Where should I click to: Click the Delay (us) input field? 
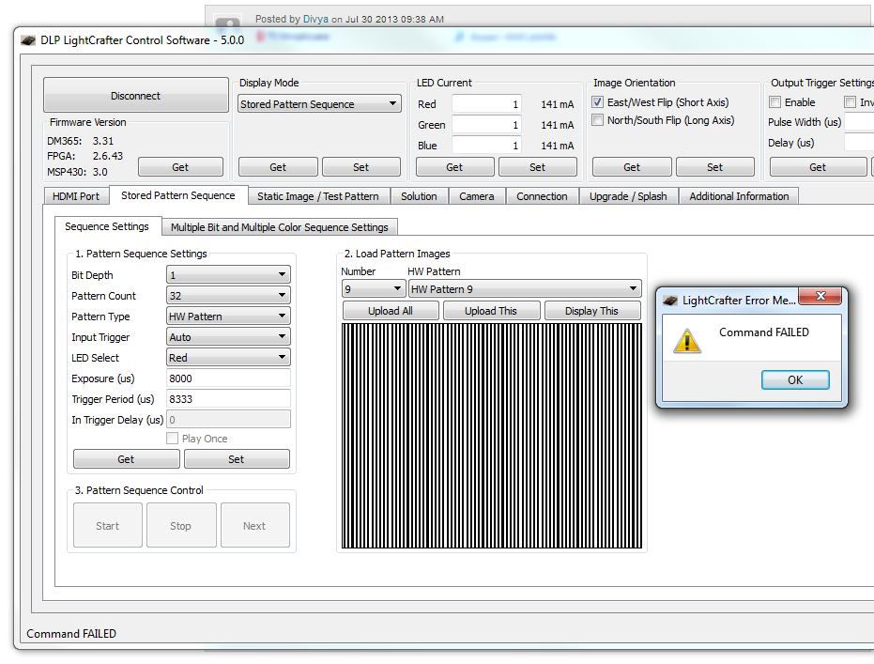(859, 142)
